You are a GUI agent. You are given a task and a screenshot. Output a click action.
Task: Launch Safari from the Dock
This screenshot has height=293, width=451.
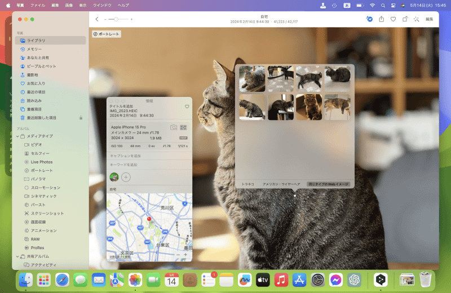[x=62, y=280]
